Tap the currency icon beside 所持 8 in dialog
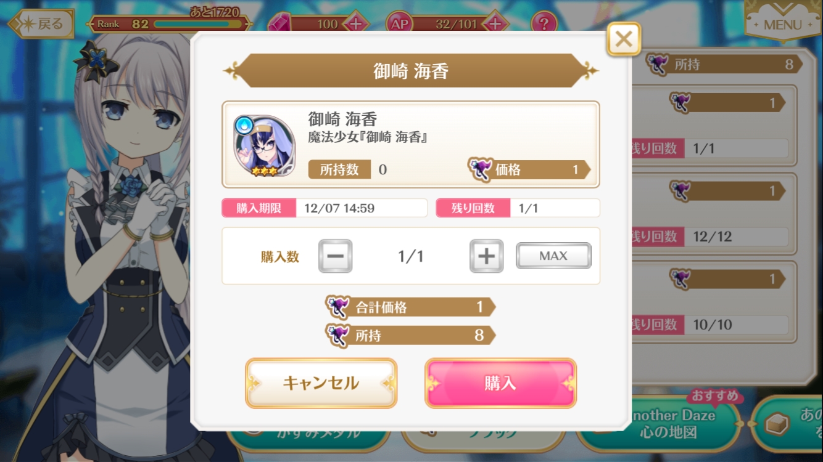Screen dimensions: 823x462 337,335
